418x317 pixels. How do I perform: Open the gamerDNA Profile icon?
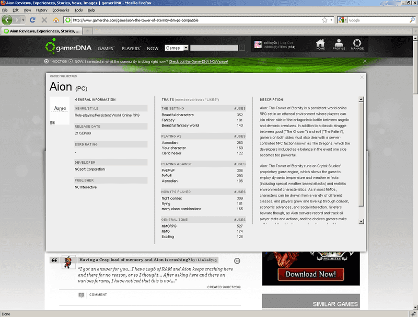tap(339, 45)
